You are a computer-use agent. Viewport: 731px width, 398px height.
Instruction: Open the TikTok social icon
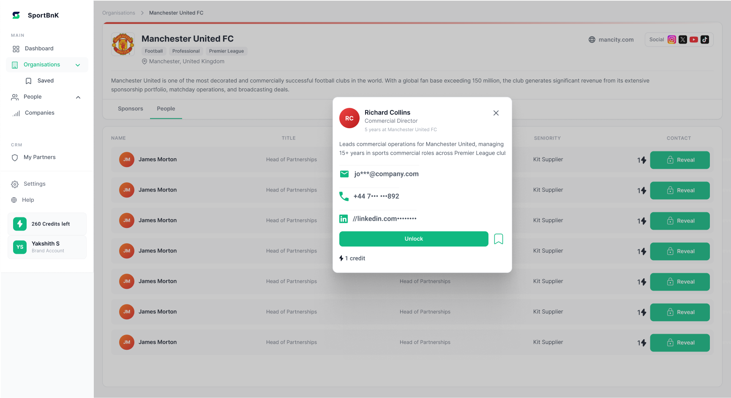coord(705,39)
